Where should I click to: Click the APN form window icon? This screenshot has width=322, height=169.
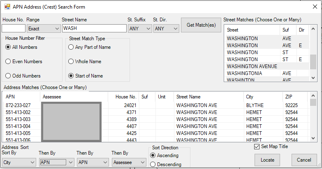tap(7, 7)
